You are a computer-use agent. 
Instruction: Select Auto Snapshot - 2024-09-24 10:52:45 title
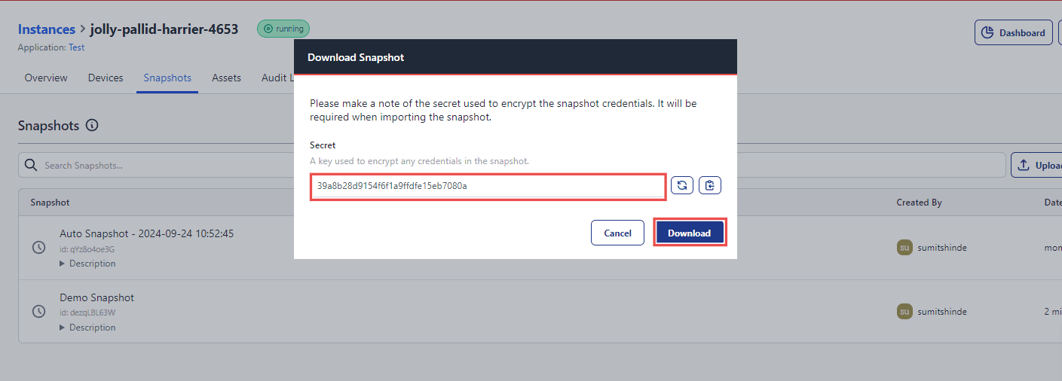point(147,233)
